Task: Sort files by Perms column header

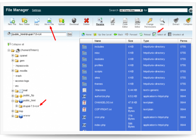Action: click(x=184, y=41)
